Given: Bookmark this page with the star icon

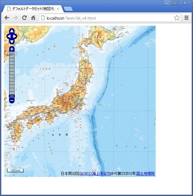Looking at the screenshot, I should coord(177,18).
